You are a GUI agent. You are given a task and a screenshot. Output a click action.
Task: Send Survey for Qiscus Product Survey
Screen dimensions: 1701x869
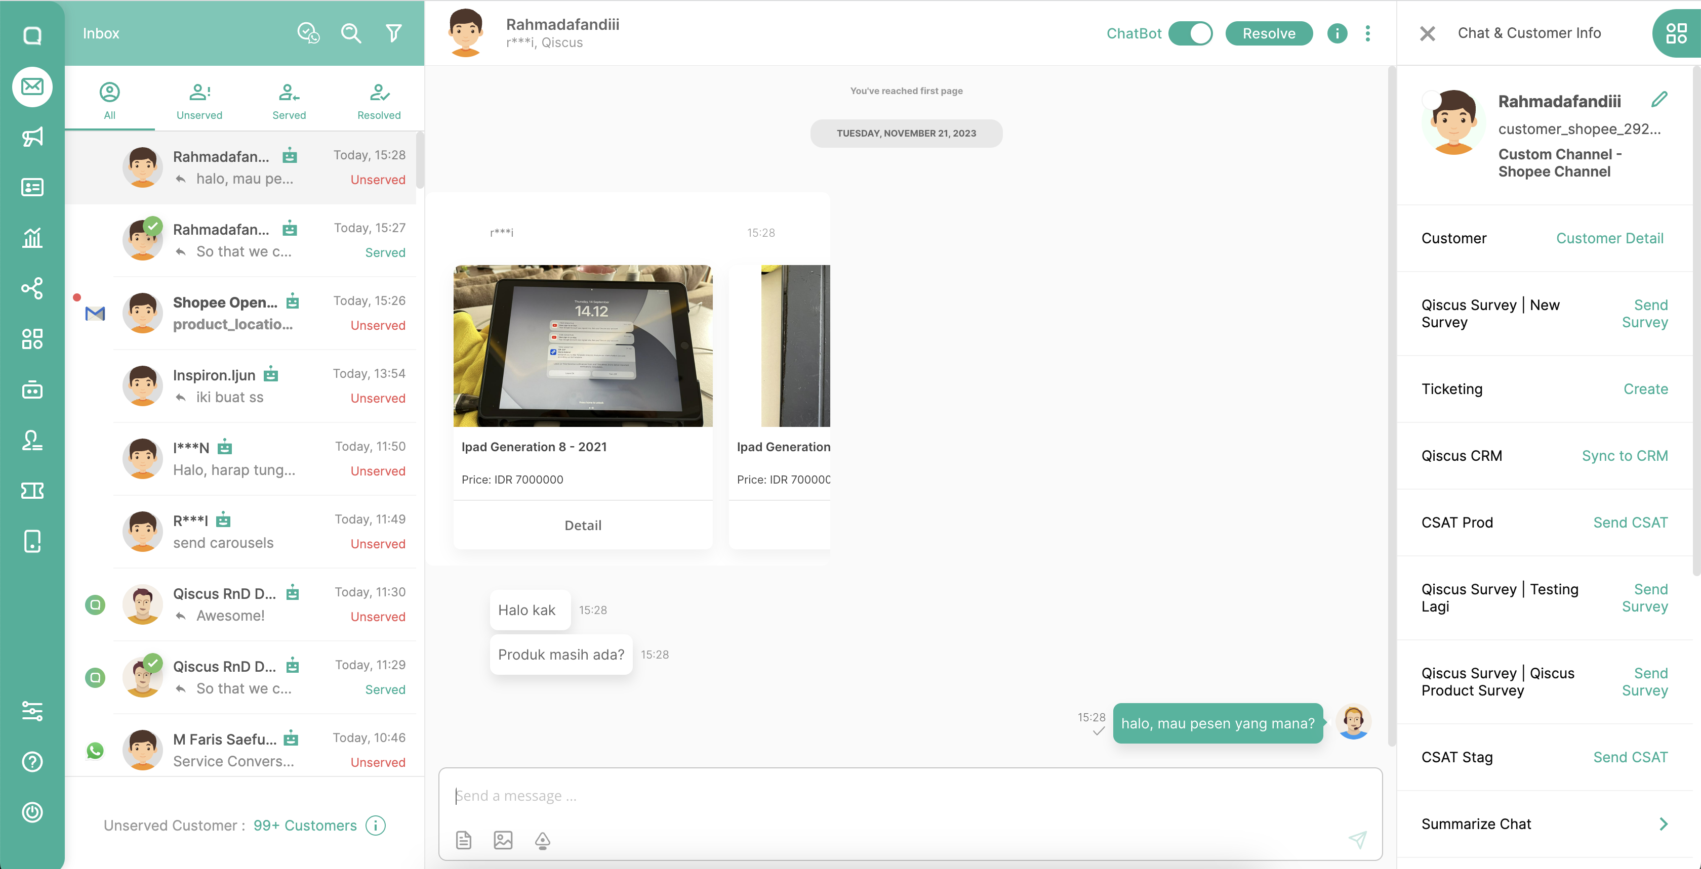click(1644, 682)
